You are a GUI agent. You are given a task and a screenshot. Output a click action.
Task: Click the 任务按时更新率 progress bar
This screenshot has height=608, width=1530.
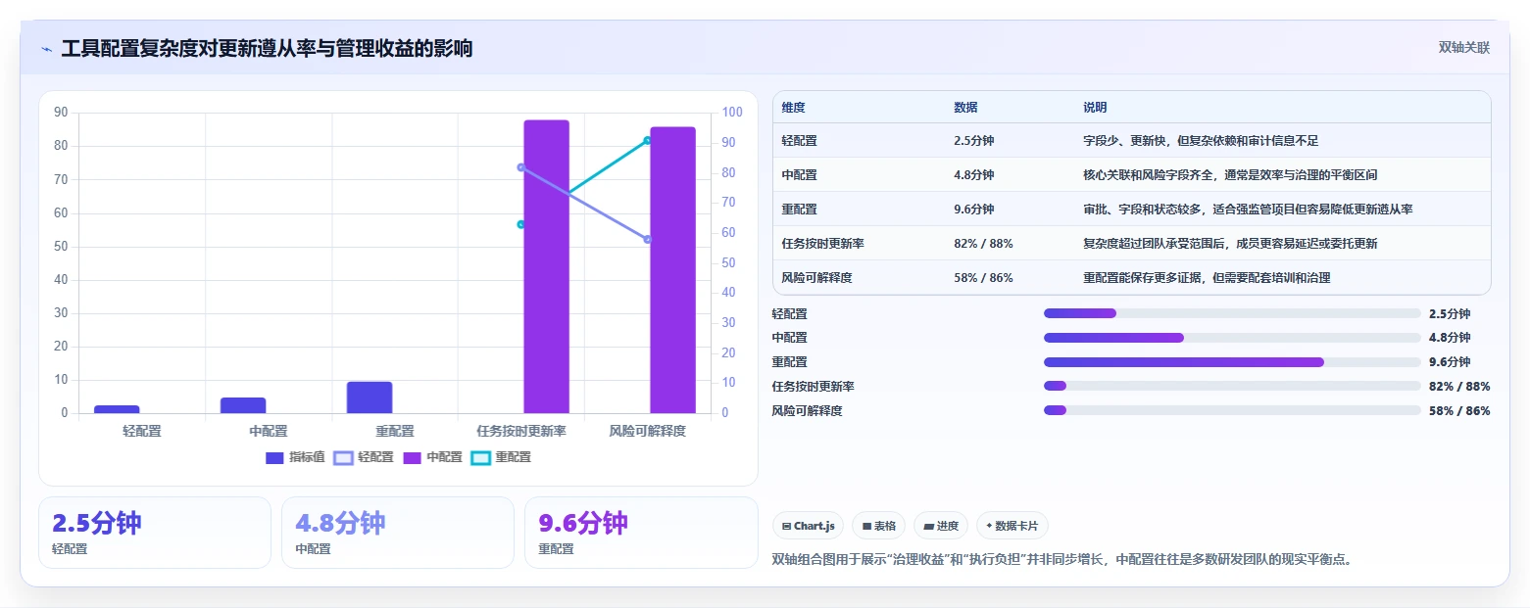(1232, 386)
